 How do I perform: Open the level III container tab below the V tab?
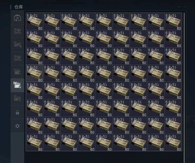point(17,44)
